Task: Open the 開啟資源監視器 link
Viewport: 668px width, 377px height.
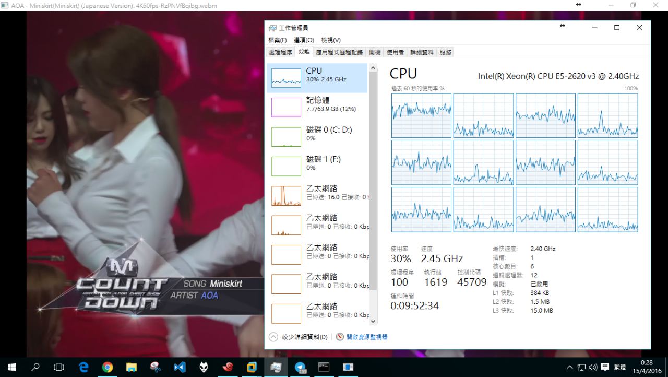Action: click(362, 337)
